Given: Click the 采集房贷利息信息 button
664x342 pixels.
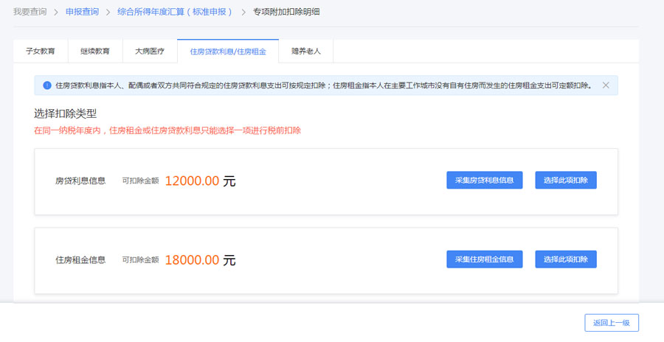Looking at the screenshot, I should point(484,180).
